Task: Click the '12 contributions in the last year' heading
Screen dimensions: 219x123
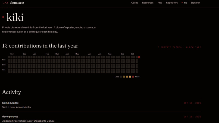Action: [x=40, y=46]
